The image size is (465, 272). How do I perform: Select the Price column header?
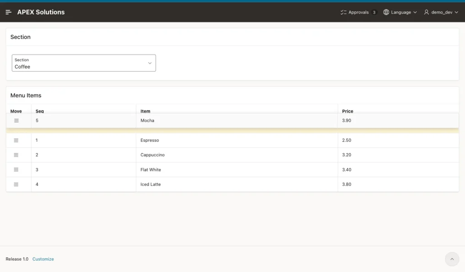347,111
